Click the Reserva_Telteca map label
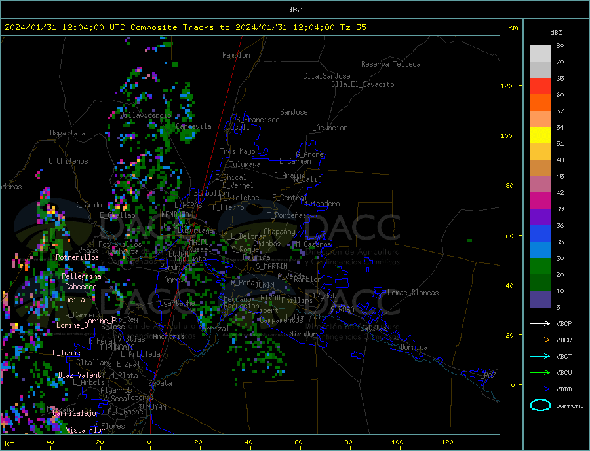590x451 pixels. [391, 64]
